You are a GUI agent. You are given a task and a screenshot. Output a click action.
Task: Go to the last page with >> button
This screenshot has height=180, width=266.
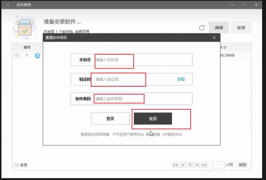204,165
